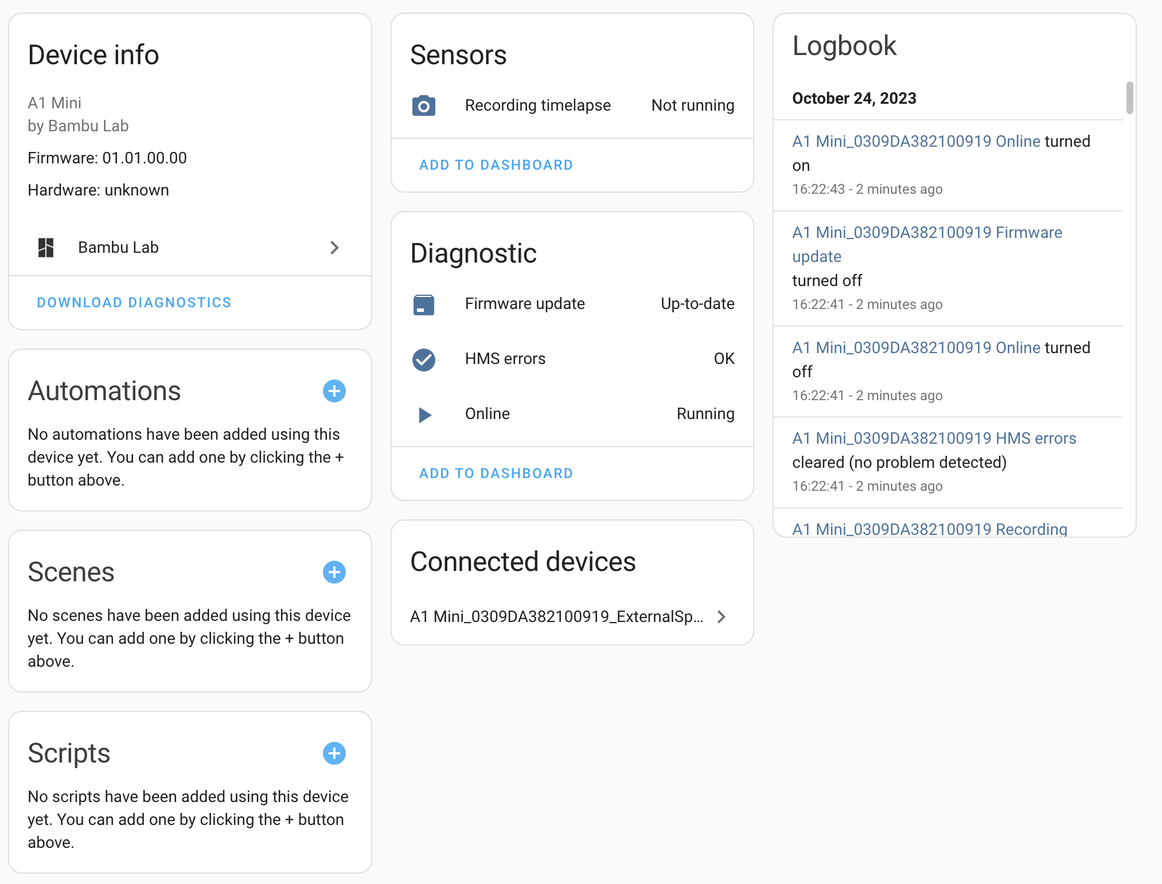This screenshot has width=1162, height=884.
Task: Click the Bambu Lab integration logo
Action: click(47, 247)
